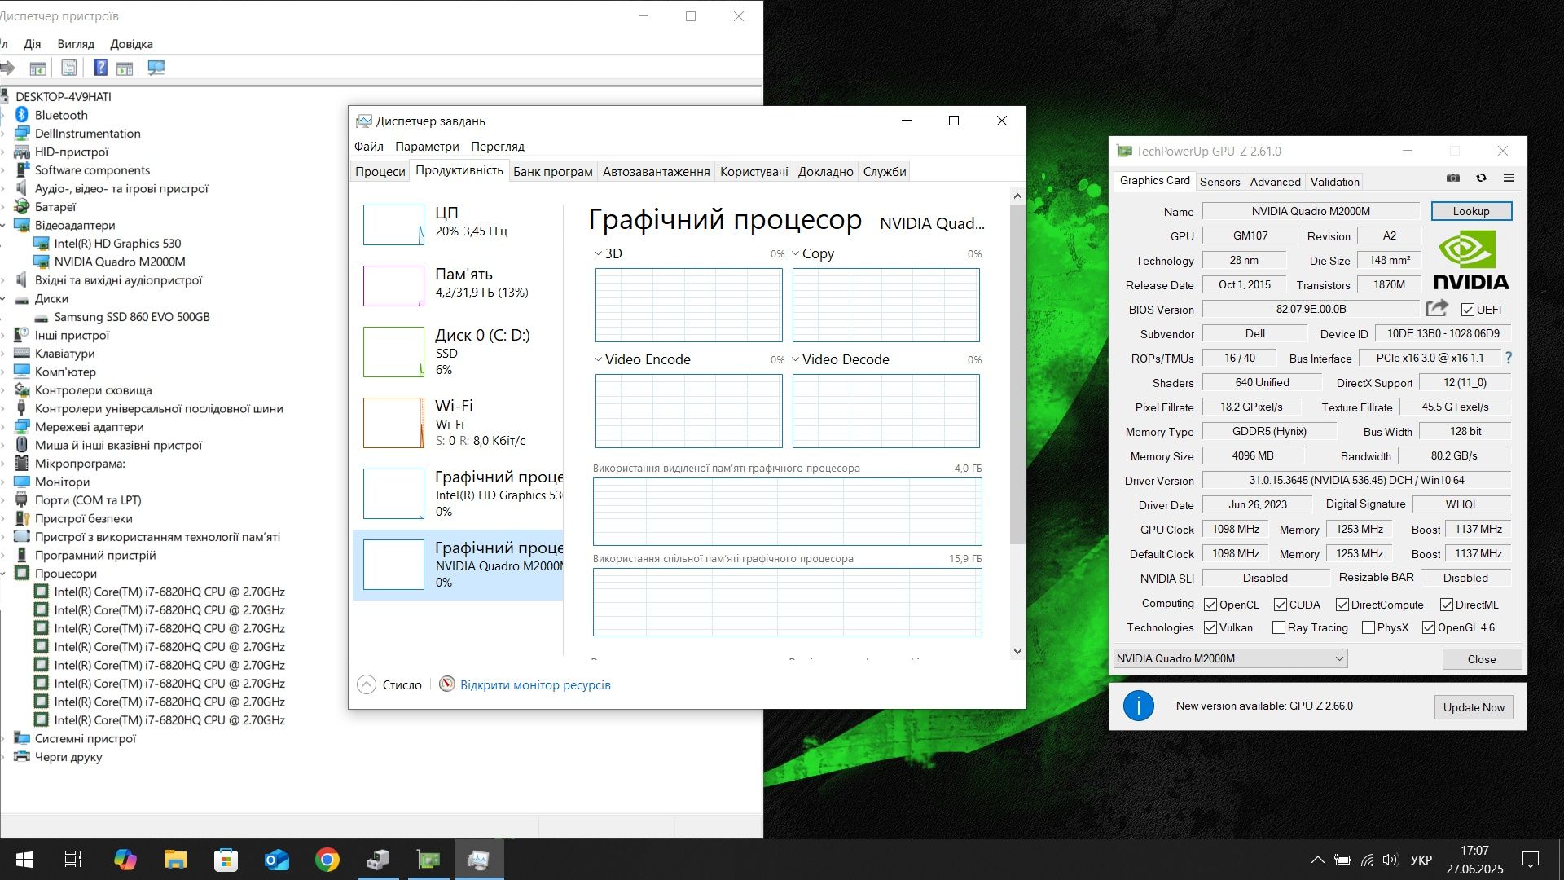
Task: Click Task Manager taskbar icon
Action: [x=479, y=860]
